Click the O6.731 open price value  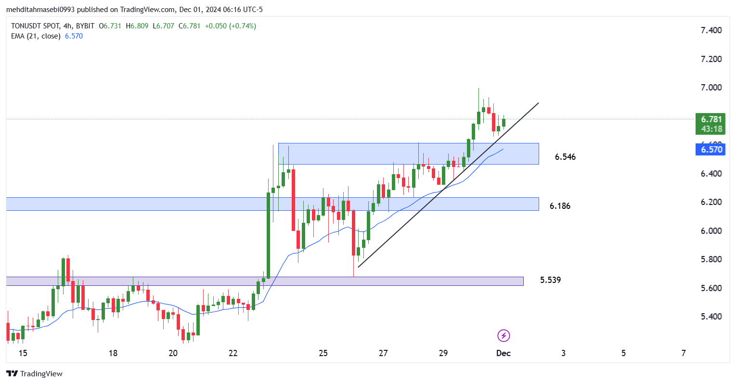pos(110,26)
